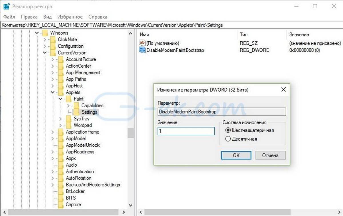The height and width of the screenshot is (216, 343).
Task: Select the SysTray folder icon
Action: click(69, 118)
